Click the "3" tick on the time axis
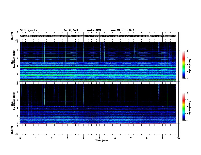 coord(68,138)
